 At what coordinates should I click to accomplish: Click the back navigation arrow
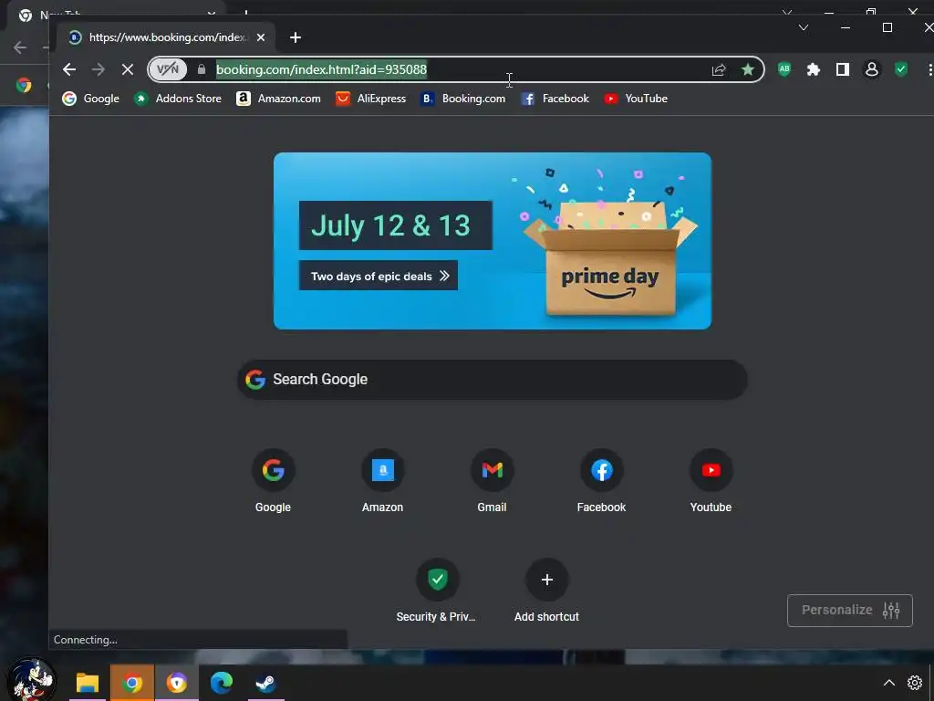(69, 69)
